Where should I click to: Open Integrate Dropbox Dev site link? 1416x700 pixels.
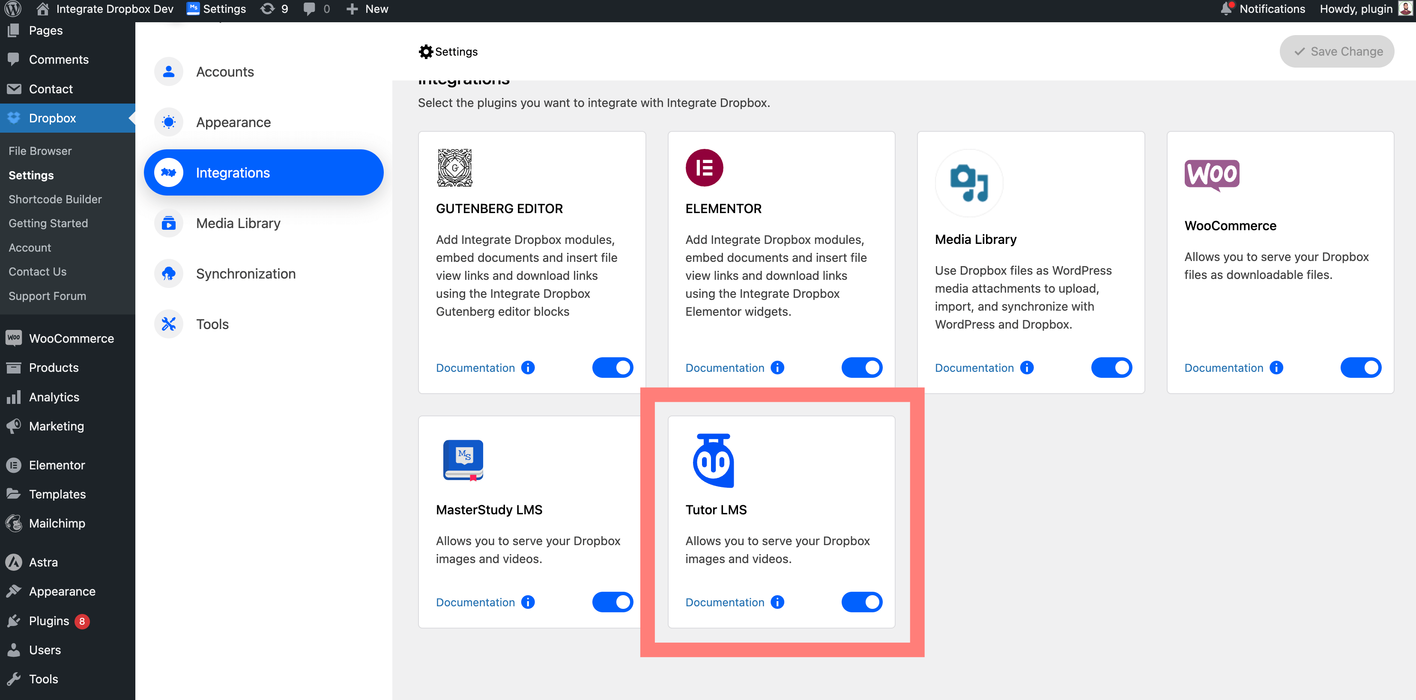(x=105, y=9)
